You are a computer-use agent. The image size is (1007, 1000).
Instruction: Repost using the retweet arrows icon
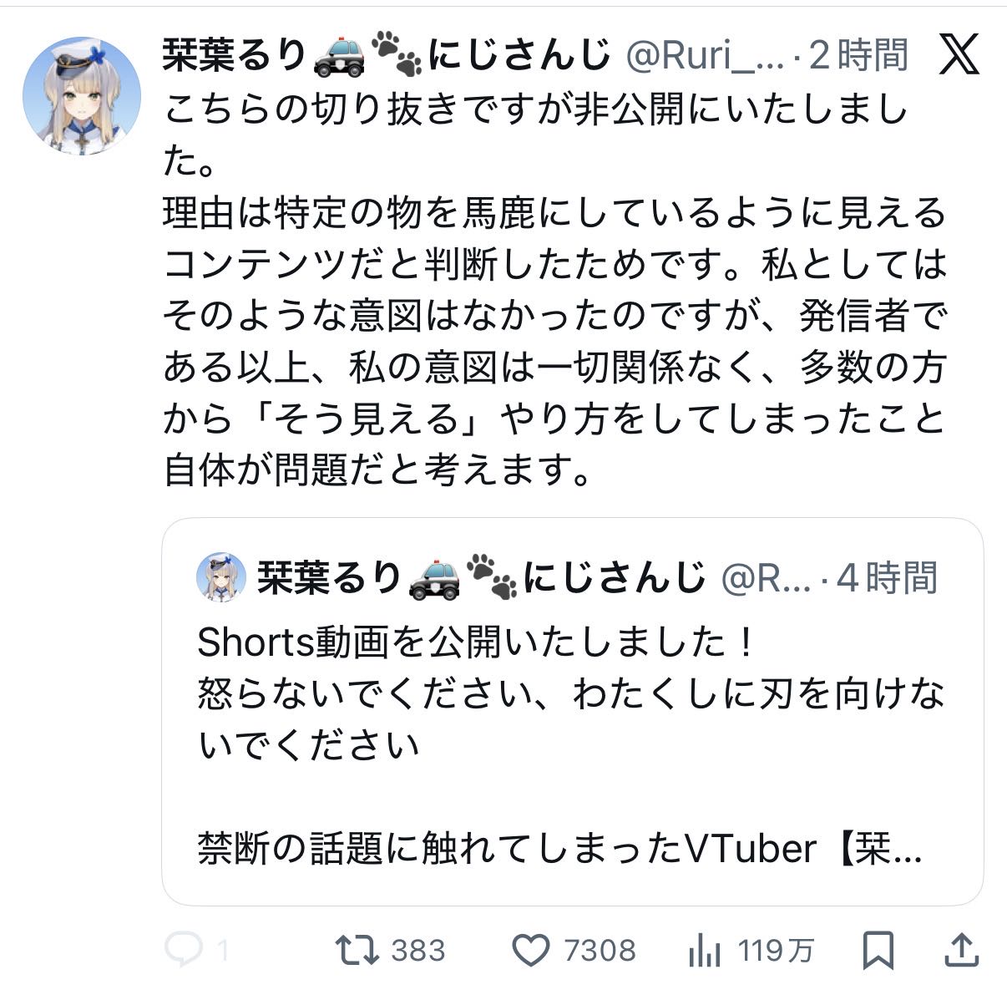357,950
